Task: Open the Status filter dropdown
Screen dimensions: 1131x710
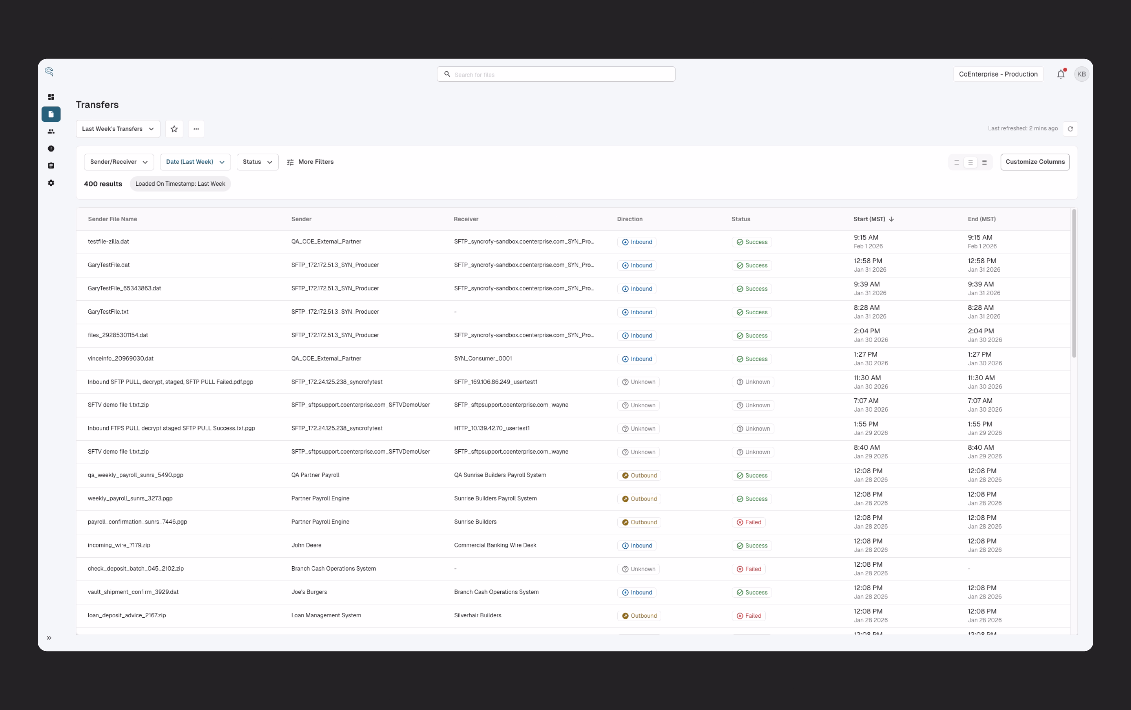Action: [257, 161]
